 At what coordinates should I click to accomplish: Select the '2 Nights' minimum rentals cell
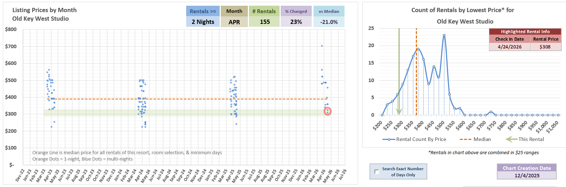pos(203,22)
